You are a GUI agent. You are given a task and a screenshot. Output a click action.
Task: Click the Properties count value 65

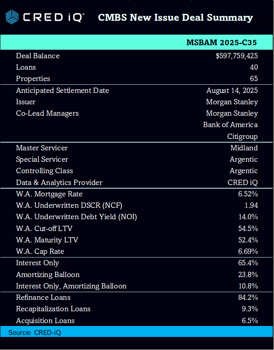254,79
